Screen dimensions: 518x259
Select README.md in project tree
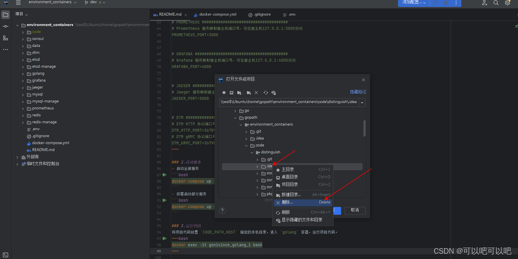(x=43, y=150)
